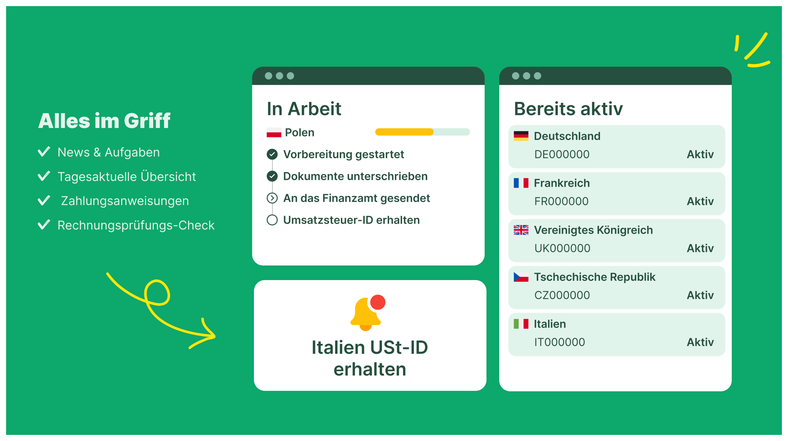Click the Italien USt-ID erhalten notification
788x441 pixels.
370,358
